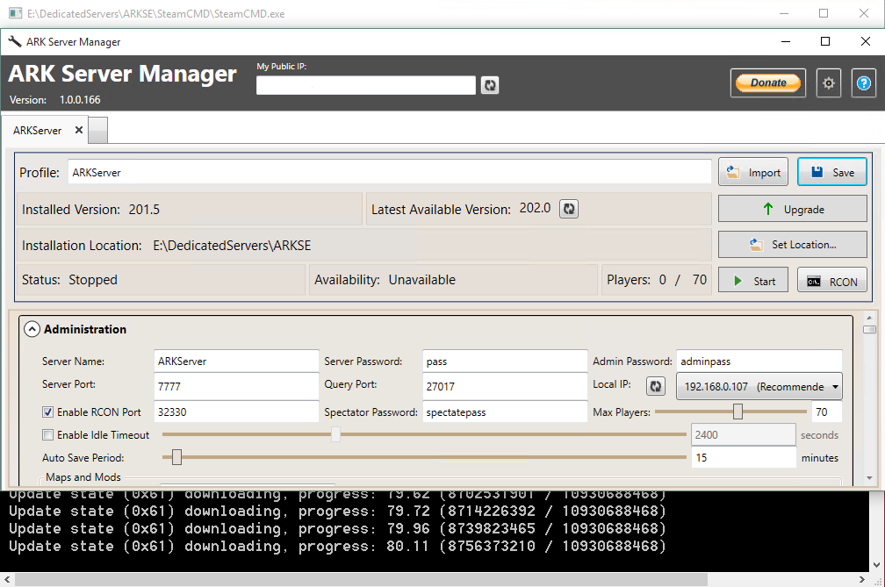Select the ARKServer profile tab
Screen dimensions: 885x587
pos(37,130)
